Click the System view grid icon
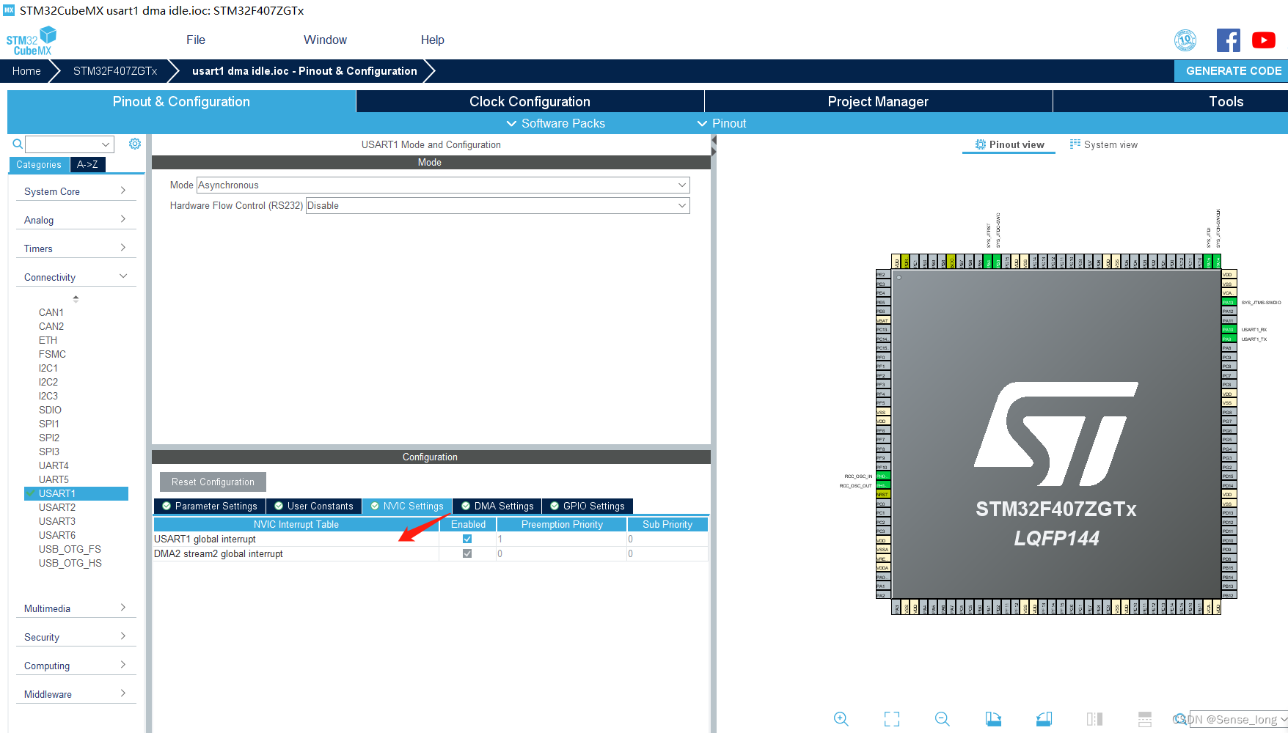Screen dimensions: 1288x733 pos(1075,144)
